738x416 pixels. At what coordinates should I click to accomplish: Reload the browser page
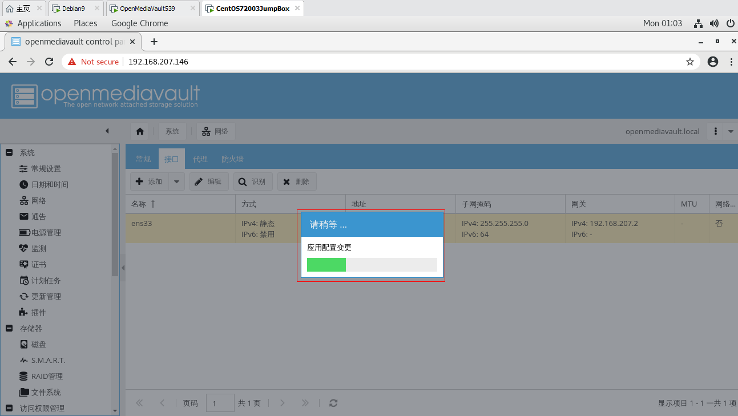point(49,62)
